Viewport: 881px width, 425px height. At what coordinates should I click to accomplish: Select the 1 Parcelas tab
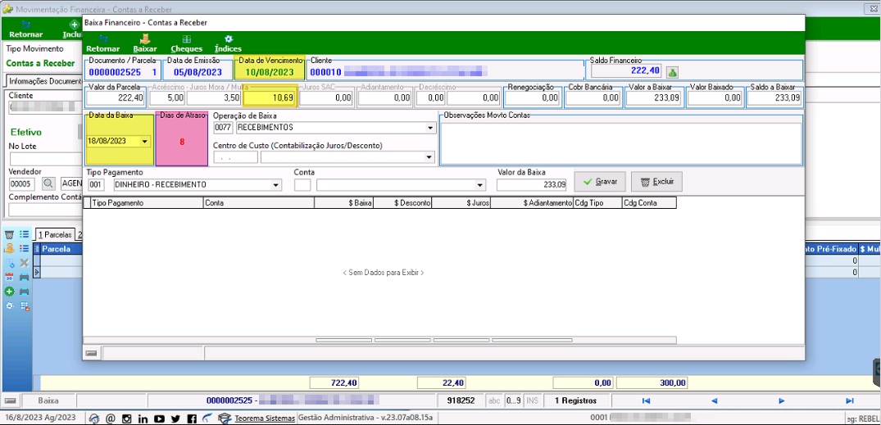tap(55, 234)
